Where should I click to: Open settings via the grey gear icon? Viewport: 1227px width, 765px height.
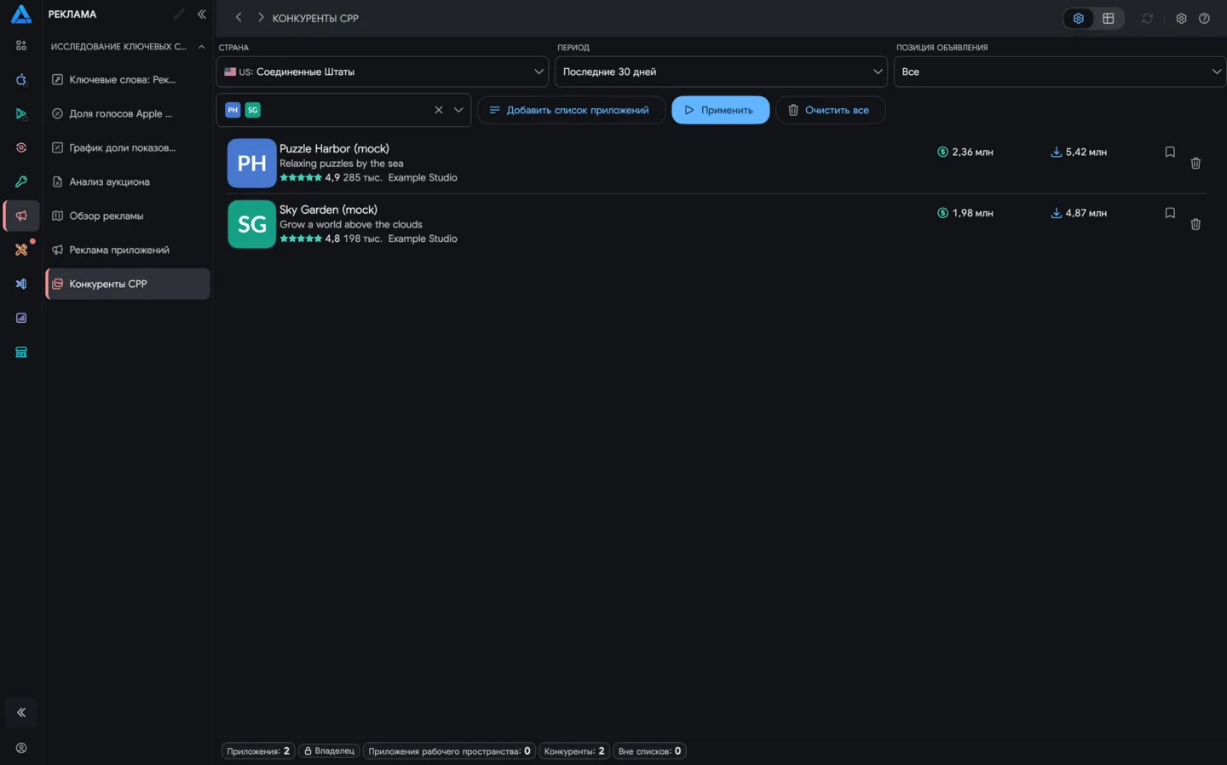tap(1181, 18)
